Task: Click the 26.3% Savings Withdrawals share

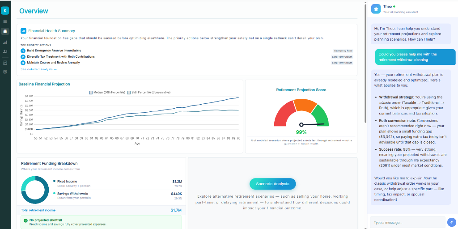Action: [178, 198]
